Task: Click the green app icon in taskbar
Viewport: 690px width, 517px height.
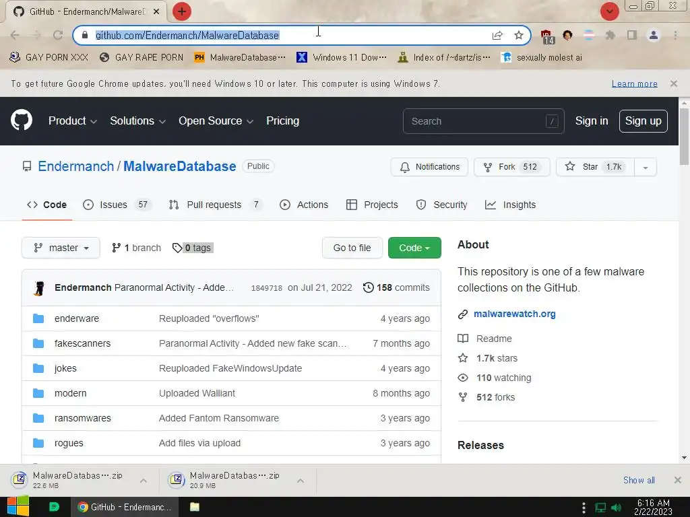Action: pos(54,507)
